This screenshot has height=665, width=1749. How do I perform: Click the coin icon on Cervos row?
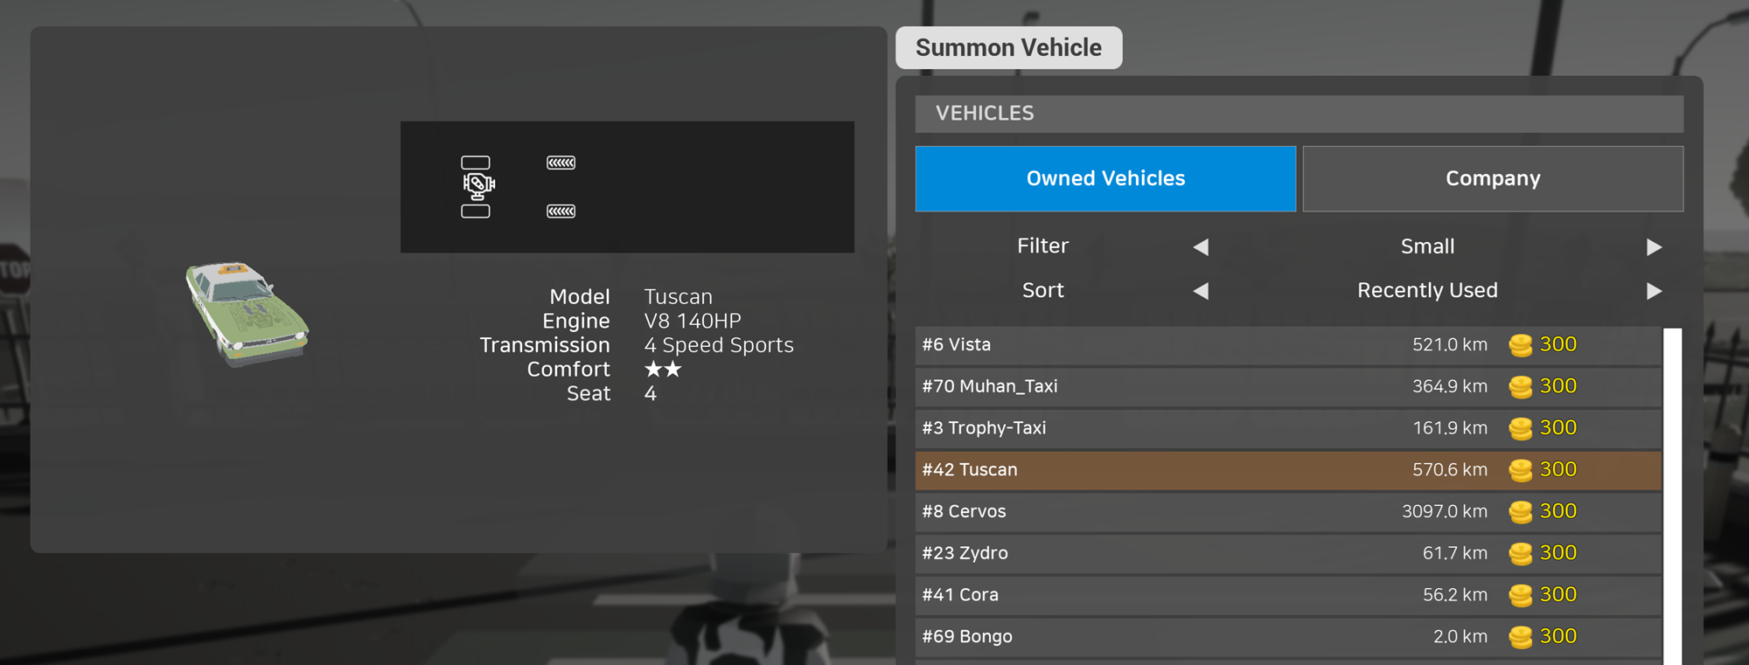[1521, 512]
